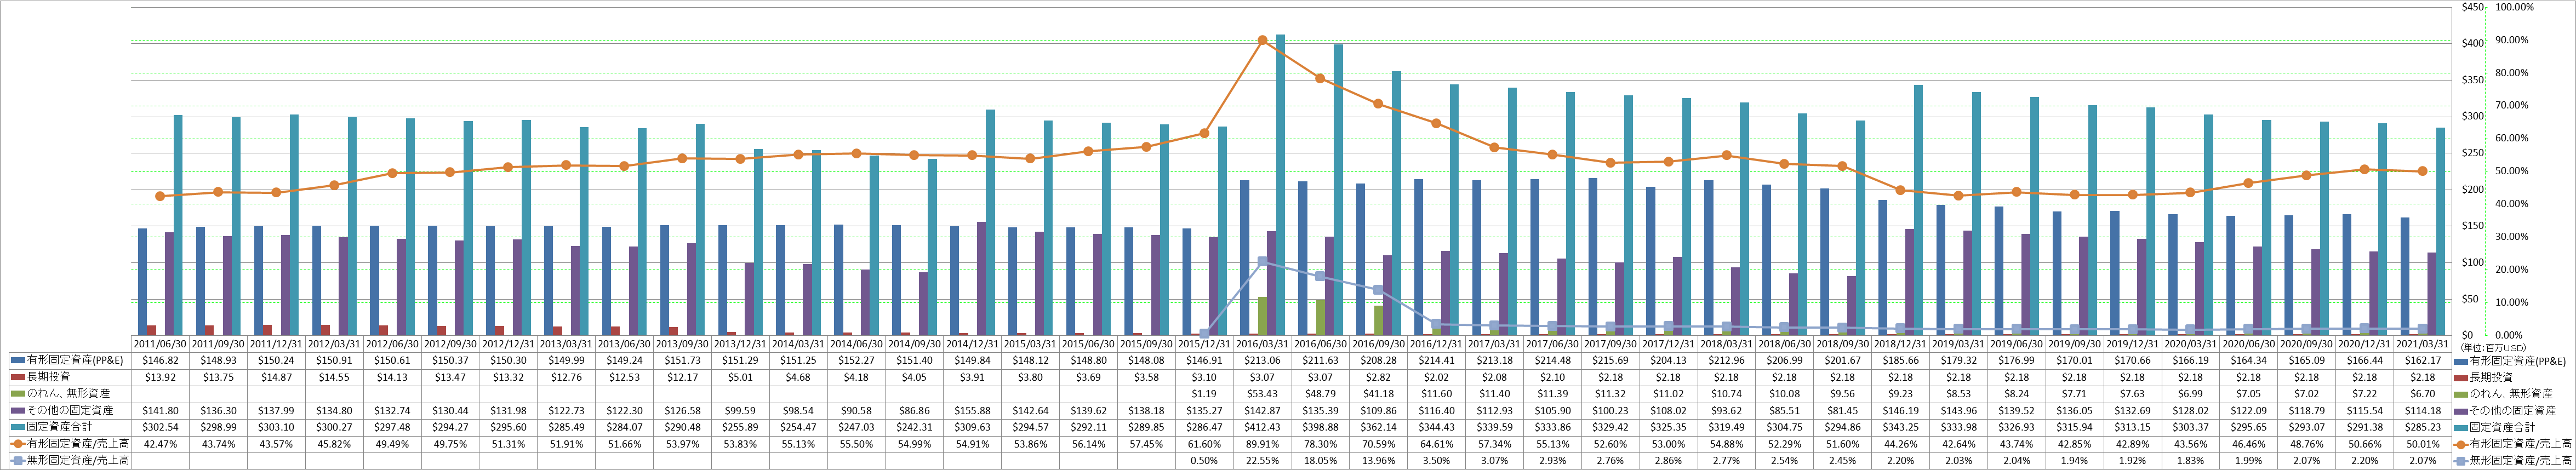Select the 2018/12/31 date column header

(x=1900, y=345)
